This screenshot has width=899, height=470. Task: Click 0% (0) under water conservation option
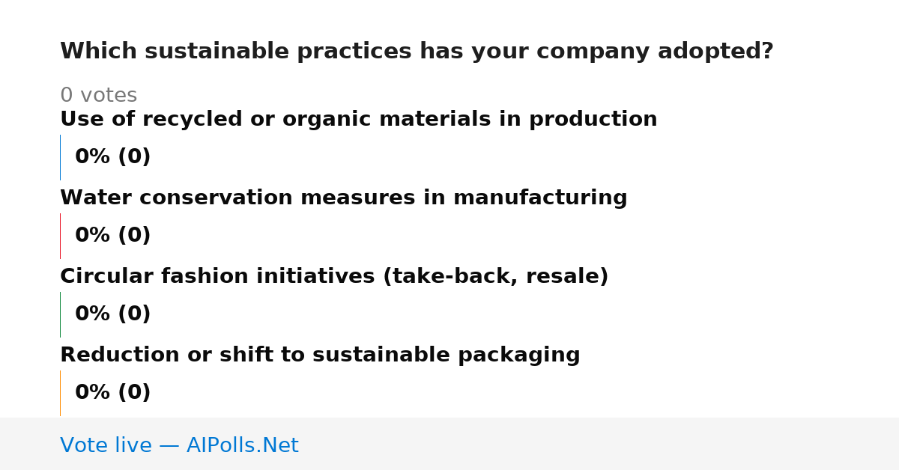(112, 236)
